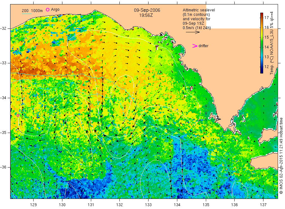285x209 pixels.
Task: Click the longitude label 131
Action: tap(91, 205)
